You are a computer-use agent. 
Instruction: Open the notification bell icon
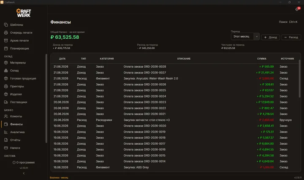[x=297, y=9]
